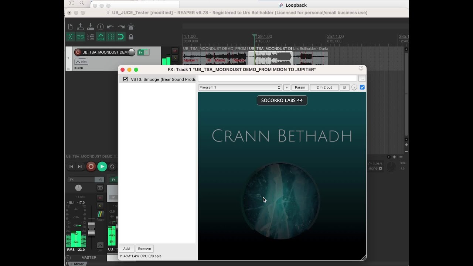473x266 pixels.
Task: Open a project using the upload-arrow icon
Action: (x=80, y=27)
